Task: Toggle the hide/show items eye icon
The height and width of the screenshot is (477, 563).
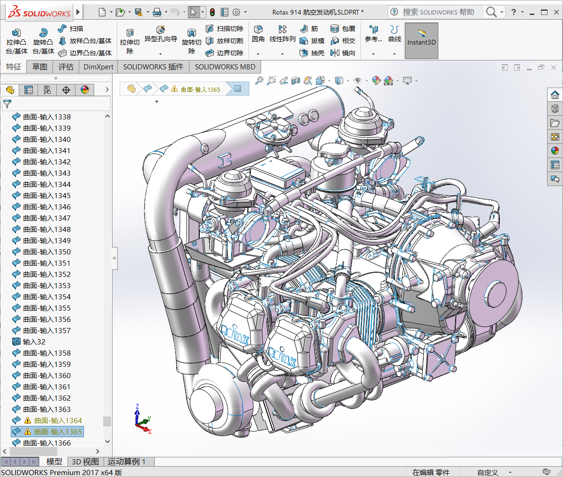Action: pos(358,81)
